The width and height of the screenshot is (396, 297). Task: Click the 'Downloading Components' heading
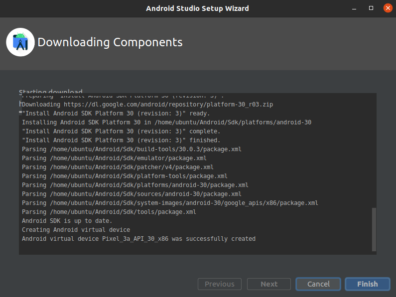[x=110, y=42]
